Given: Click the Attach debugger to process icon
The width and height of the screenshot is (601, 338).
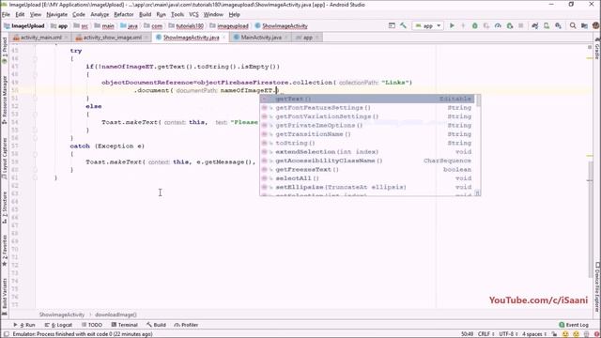Looking at the screenshot, I should (509, 25).
